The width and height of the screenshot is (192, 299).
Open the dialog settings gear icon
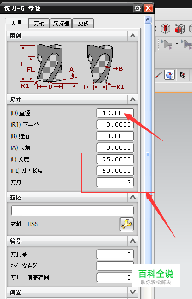(x=137, y=8)
